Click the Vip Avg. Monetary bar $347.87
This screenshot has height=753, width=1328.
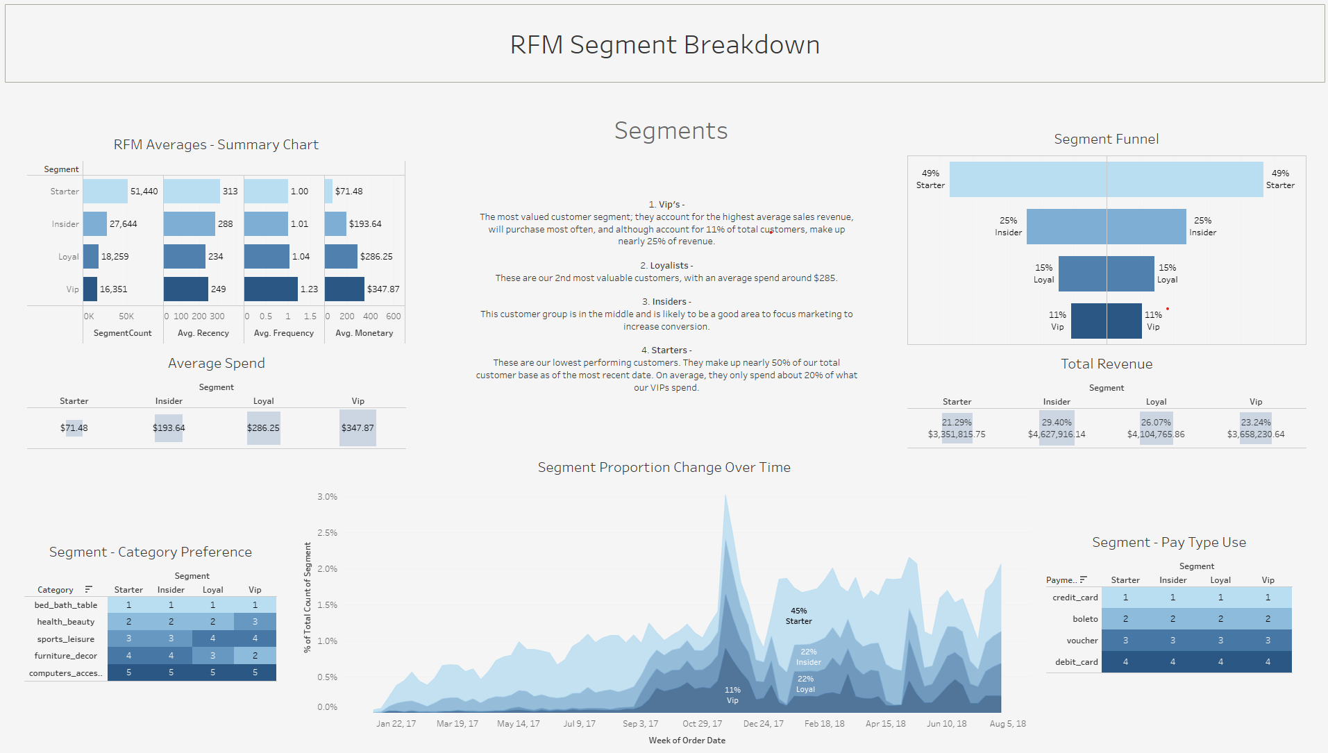point(344,289)
